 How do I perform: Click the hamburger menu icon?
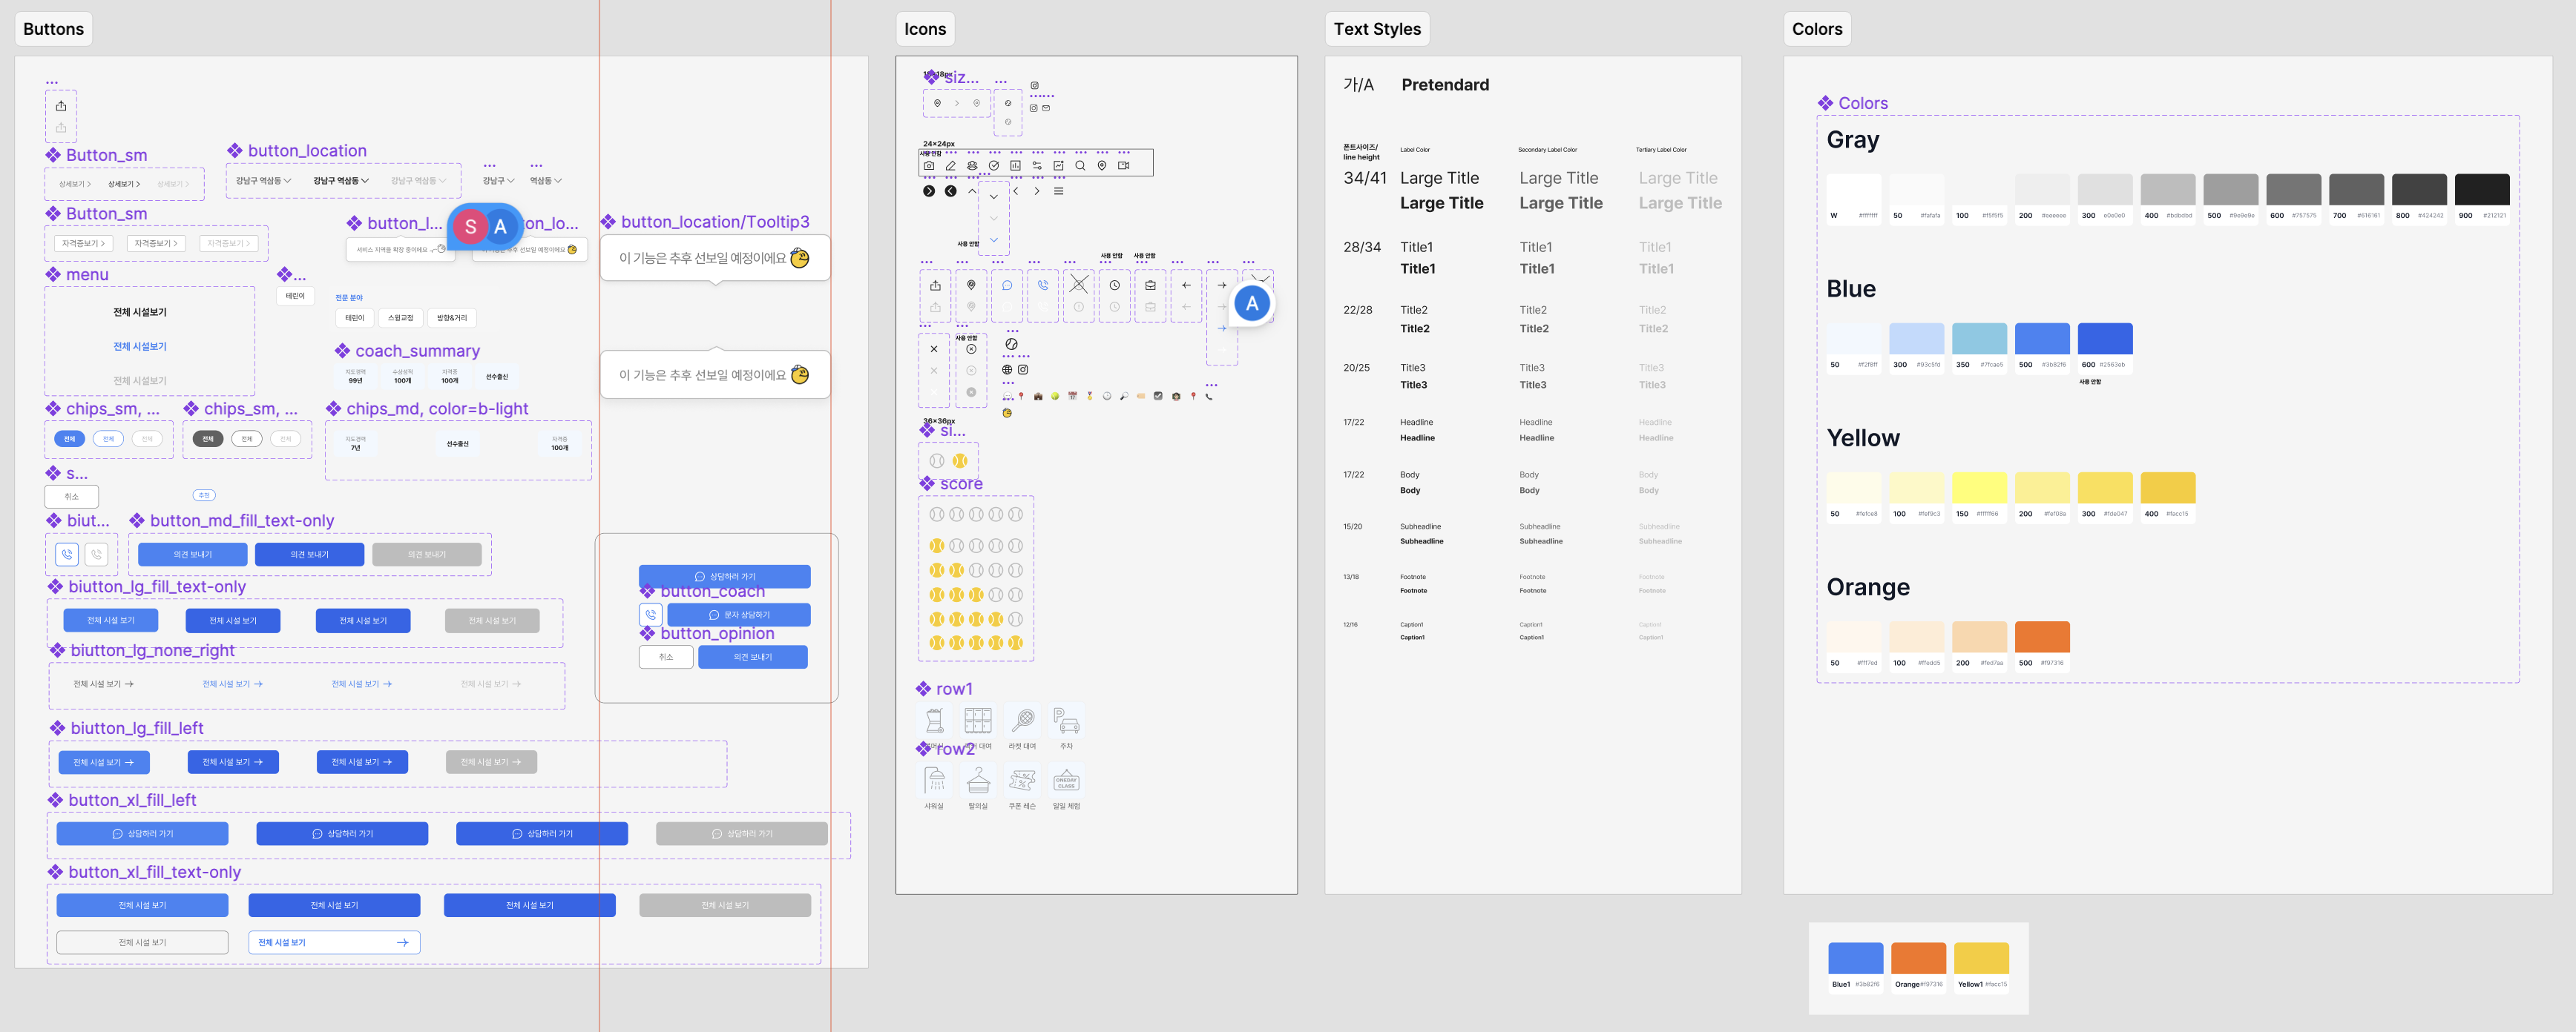coord(1058,191)
